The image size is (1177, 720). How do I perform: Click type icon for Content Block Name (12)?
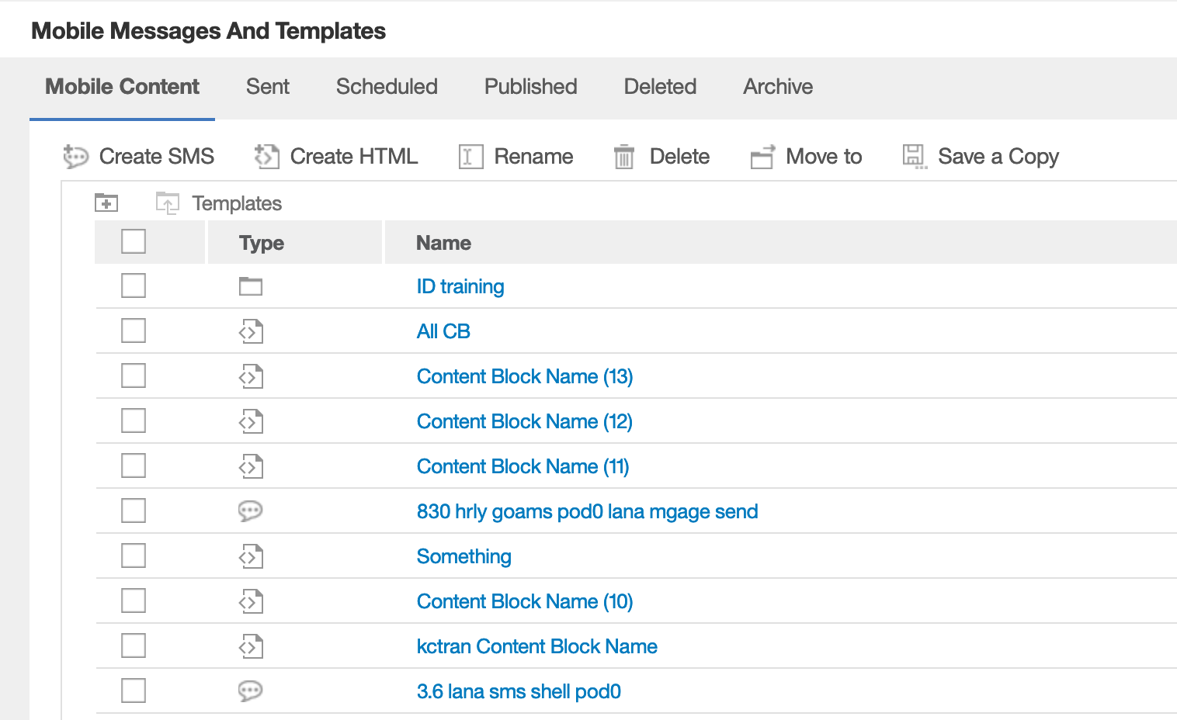point(251,422)
